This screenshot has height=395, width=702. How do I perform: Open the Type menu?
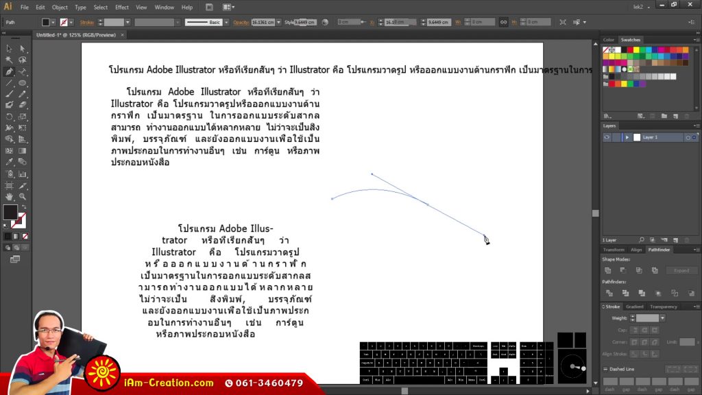81,7
